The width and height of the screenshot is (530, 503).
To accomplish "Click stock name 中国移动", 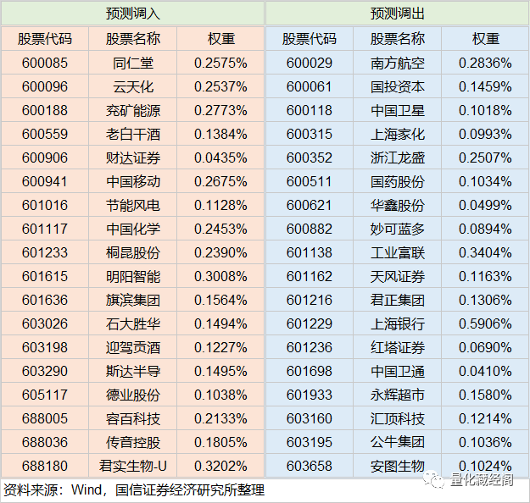I will coord(133,181).
